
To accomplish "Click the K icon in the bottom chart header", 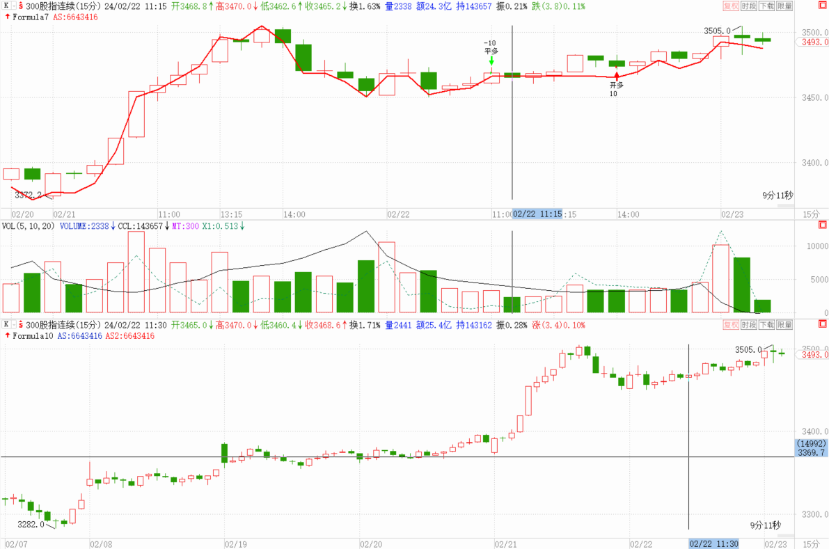I will pos(6,324).
